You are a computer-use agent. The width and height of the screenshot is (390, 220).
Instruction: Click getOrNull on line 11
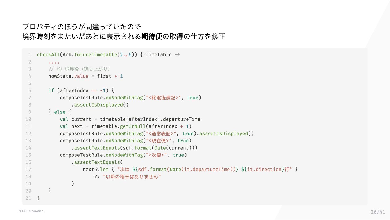coord(133,126)
